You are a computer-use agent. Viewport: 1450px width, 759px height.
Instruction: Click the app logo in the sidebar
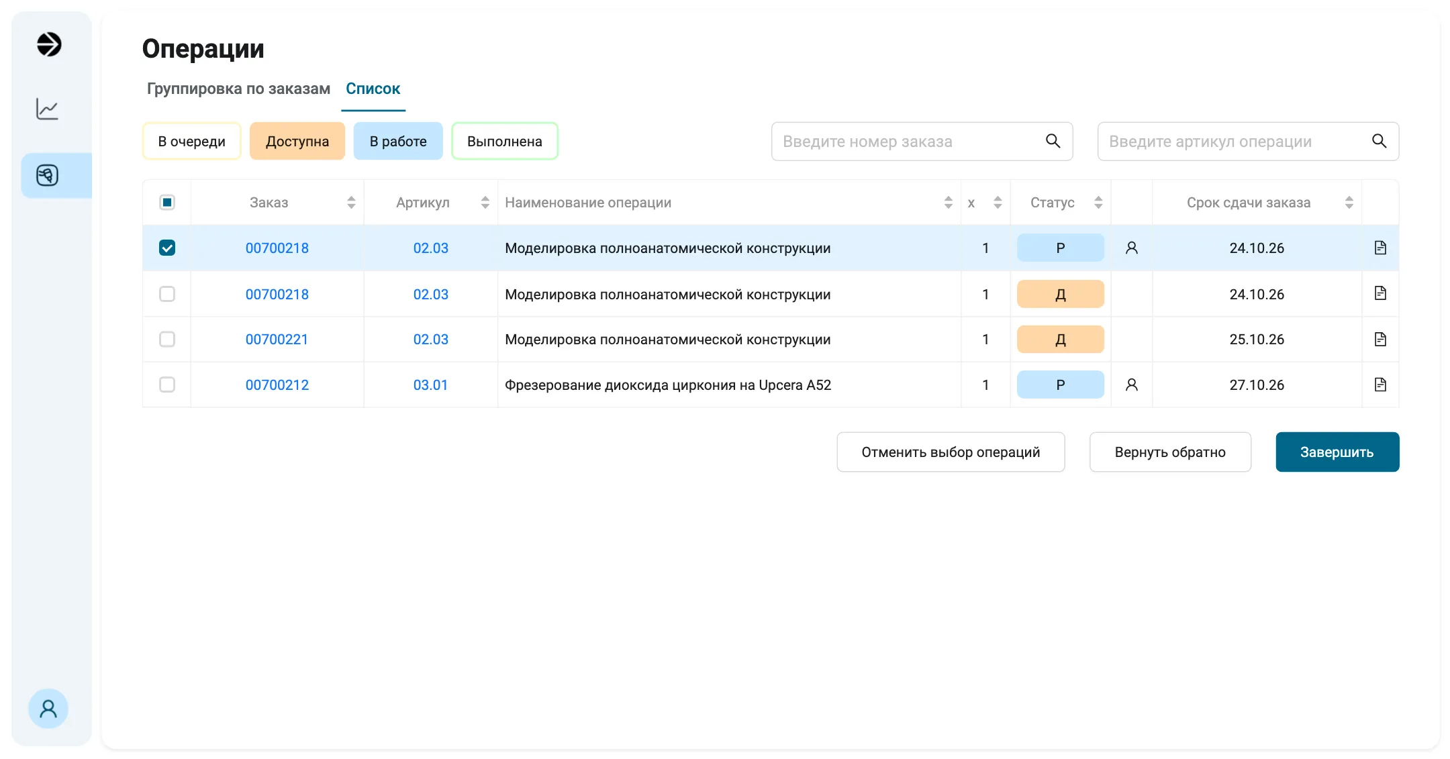48,45
